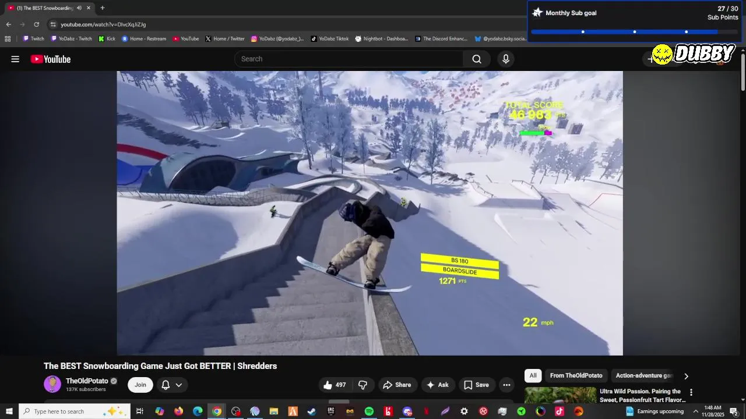Open Home / Twitter bookmark
746x419 pixels.
pos(225,39)
